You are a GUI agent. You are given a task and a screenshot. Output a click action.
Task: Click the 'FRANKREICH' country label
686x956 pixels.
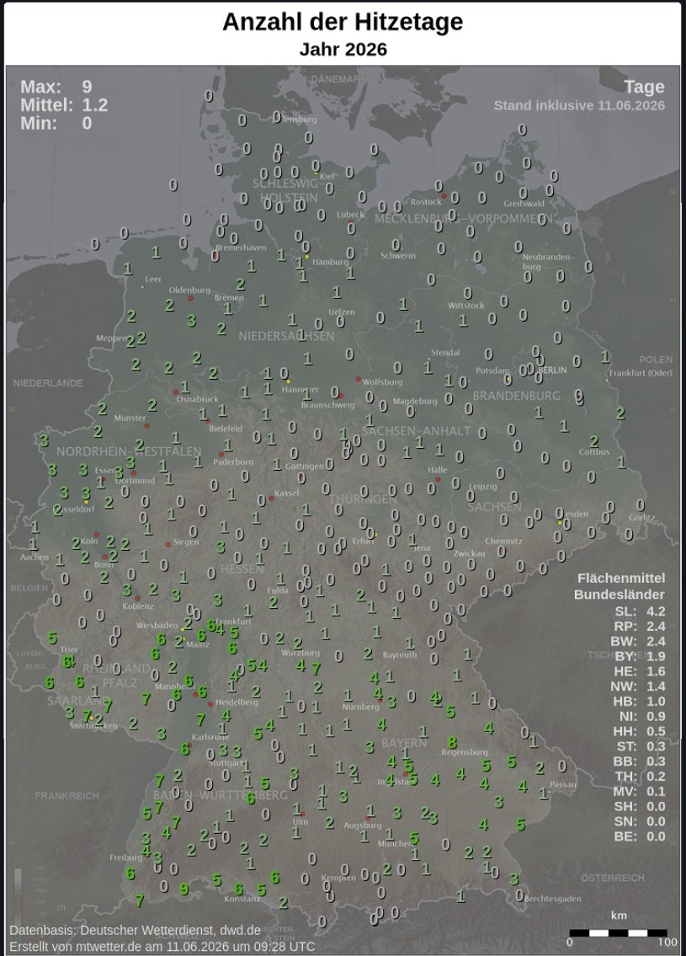pos(66,796)
